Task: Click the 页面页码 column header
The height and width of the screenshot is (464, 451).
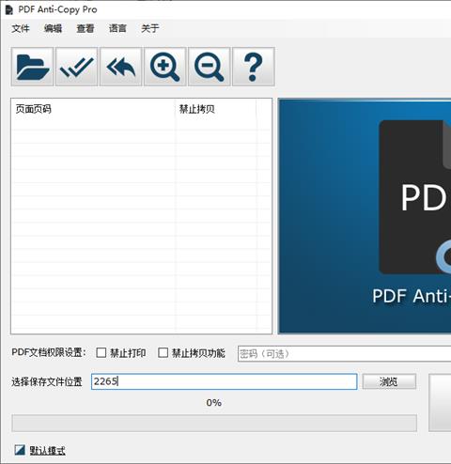Action: click(x=93, y=109)
